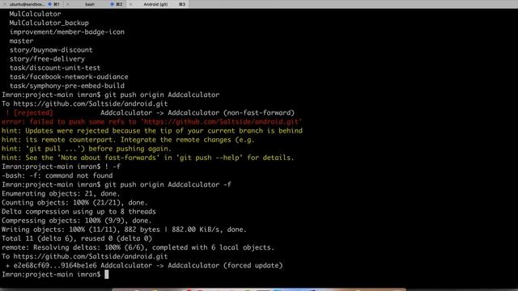
Task: Click the blue activity dot on the bash tab
Action: pos(112,4)
